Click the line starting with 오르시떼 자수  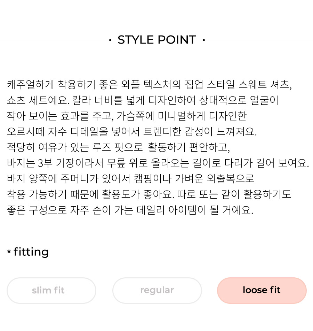point(132,131)
